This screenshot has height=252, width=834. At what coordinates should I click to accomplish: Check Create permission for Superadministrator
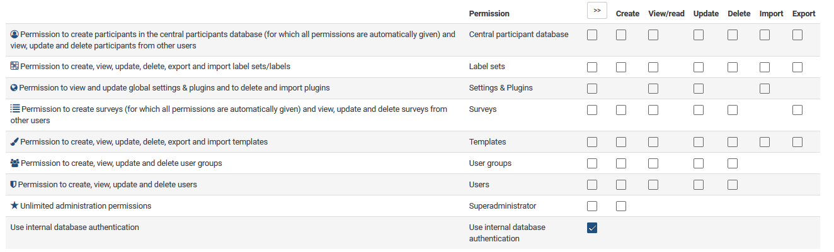621,206
